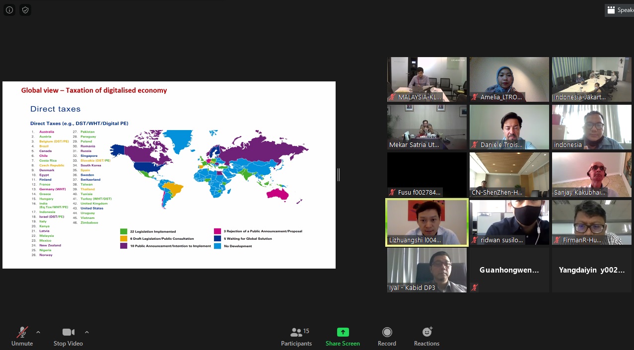This screenshot has height=350, width=634.
Task: Open the Participants panel
Action: (296, 337)
